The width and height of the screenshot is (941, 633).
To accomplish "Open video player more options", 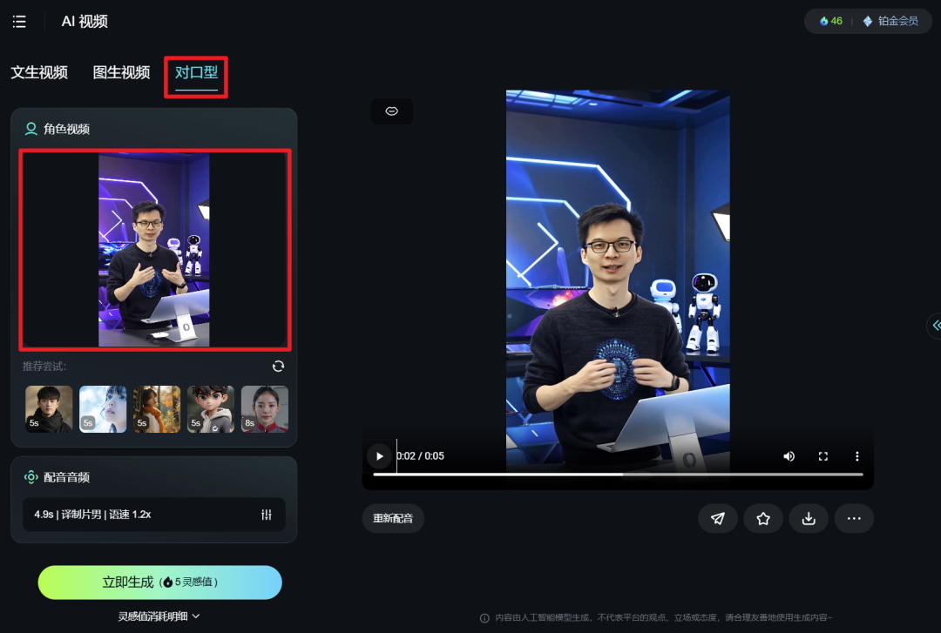I will [857, 456].
